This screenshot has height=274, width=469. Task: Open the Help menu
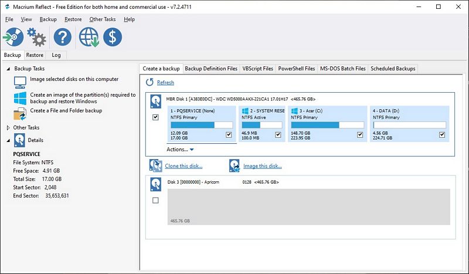[129, 19]
